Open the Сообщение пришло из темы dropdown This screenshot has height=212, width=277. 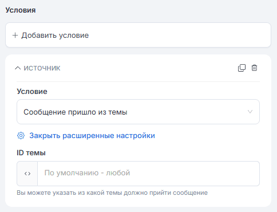[x=138, y=112]
